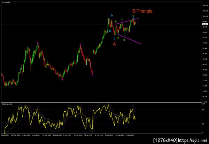Image resolution: width=209 pixels, height=144 pixels.
Task: Select green wave d label under lower trendline
Action: pyautogui.click(x=124, y=40)
